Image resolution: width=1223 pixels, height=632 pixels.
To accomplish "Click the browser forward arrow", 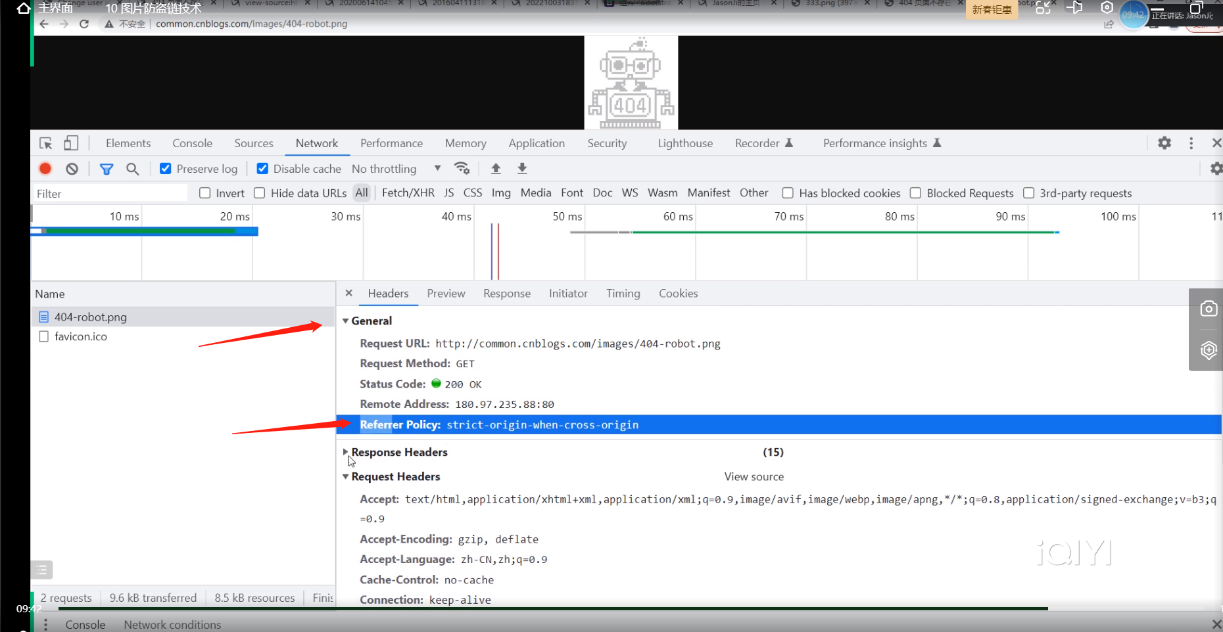I will [x=64, y=24].
